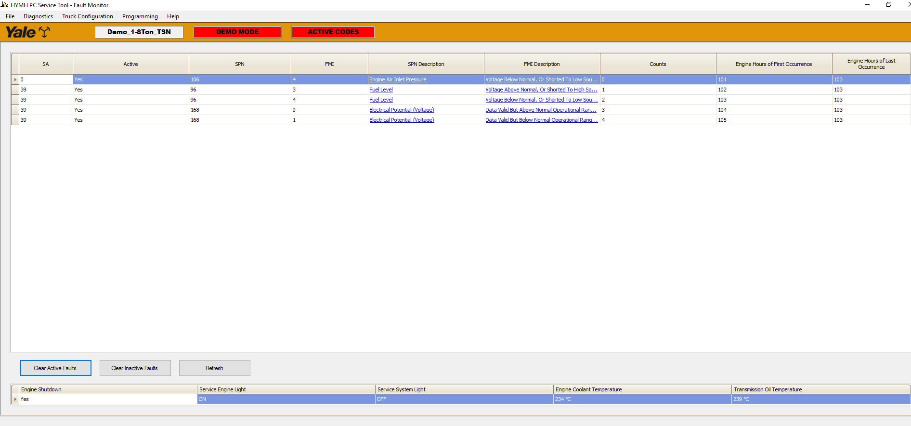Screen dimensions: 911x426
Task: Minimize the Fault Monitor window
Action: (867, 4)
